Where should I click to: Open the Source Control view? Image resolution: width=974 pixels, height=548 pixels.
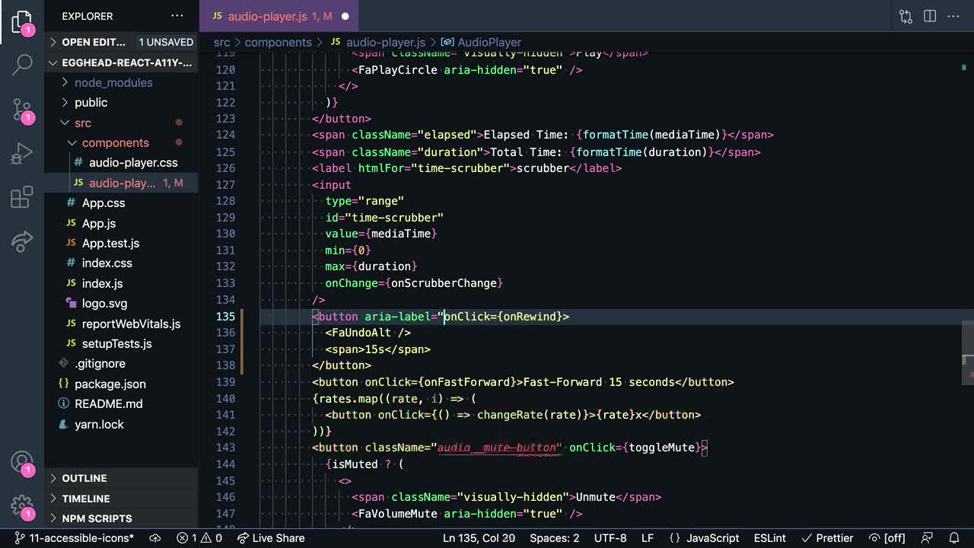point(22,110)
